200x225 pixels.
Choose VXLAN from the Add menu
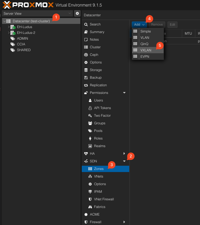click(x=148, y=50)
